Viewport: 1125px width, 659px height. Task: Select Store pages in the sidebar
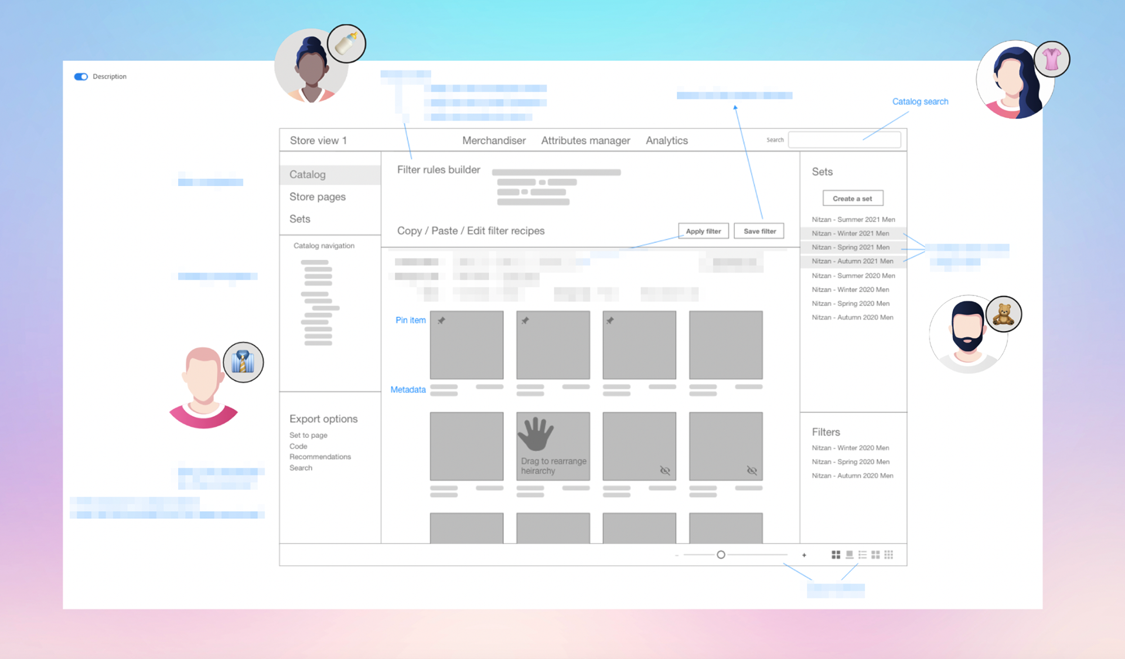[x=318, y=197]
